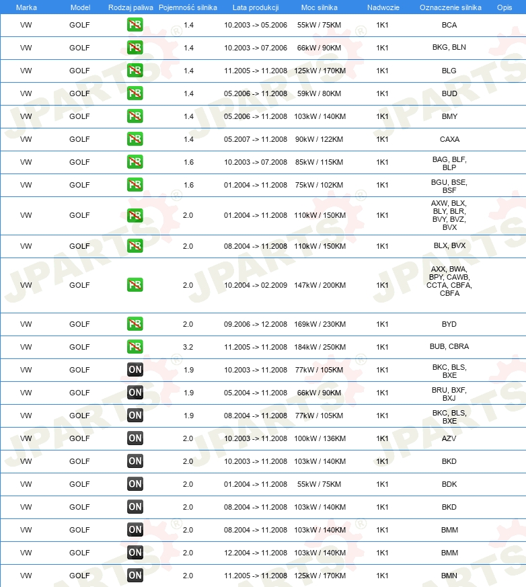526x587 pixels.
Task: Select the engine code BDK
Action: (x=449, y=484)
